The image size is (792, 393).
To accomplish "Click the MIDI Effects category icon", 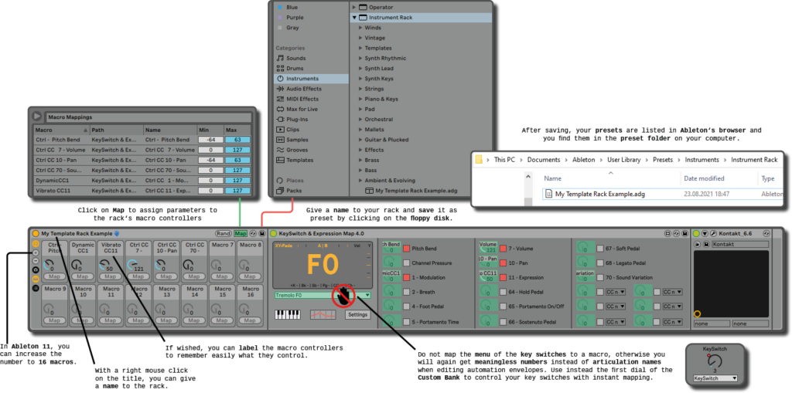I will [280, 99].
